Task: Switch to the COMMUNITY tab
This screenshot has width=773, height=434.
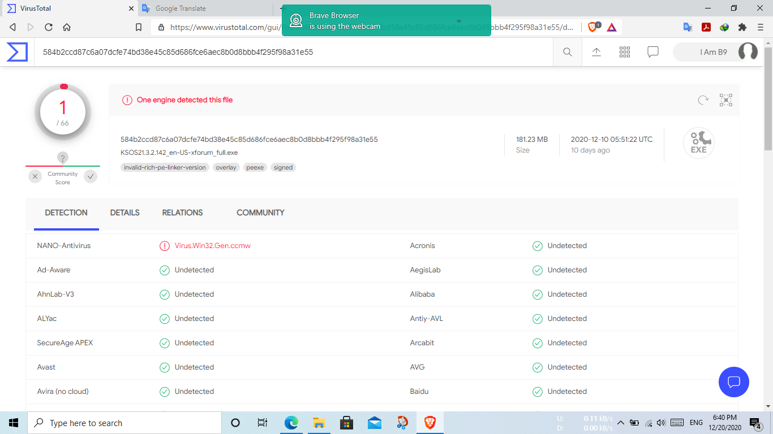Action: pyautogui.click(x=260, y=213)
